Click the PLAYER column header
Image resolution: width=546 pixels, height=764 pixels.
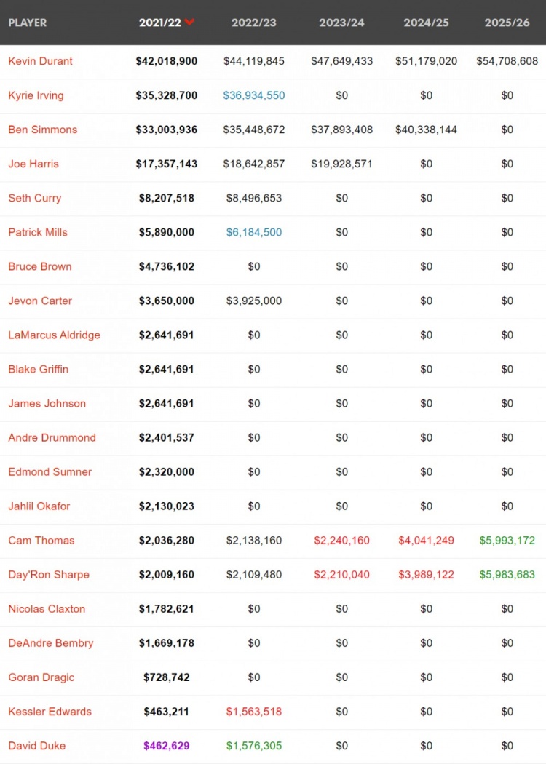coord(28,23)
